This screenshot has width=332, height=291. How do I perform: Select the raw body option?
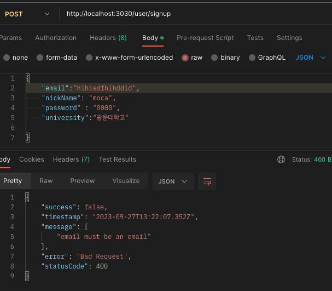[x=192, y=58]
